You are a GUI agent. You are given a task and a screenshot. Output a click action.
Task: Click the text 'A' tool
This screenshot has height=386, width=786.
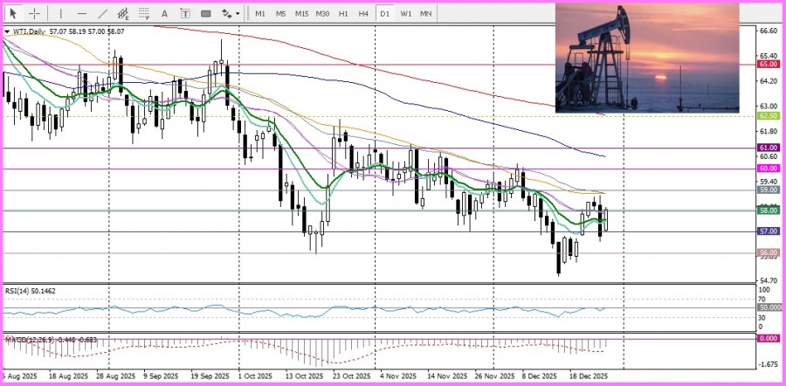[x=164, y=14]
